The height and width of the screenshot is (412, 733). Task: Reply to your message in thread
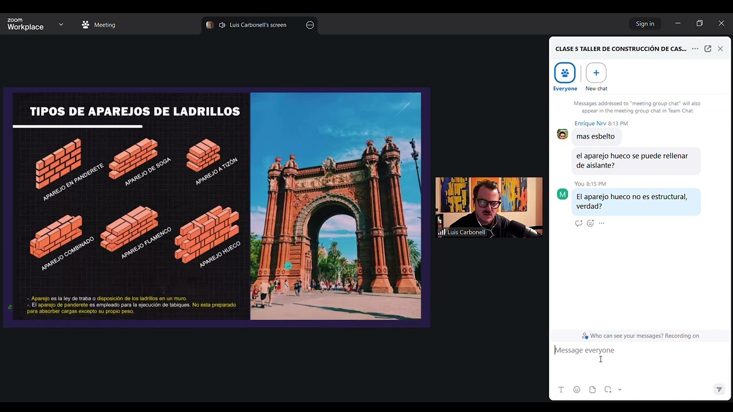click(x=578, y=223)
